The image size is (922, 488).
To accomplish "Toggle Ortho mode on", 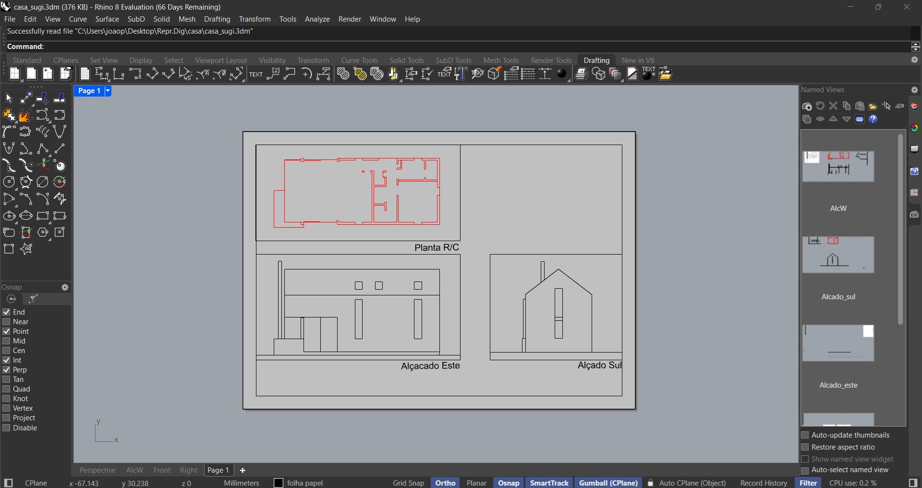I will (x=445, y=483).
